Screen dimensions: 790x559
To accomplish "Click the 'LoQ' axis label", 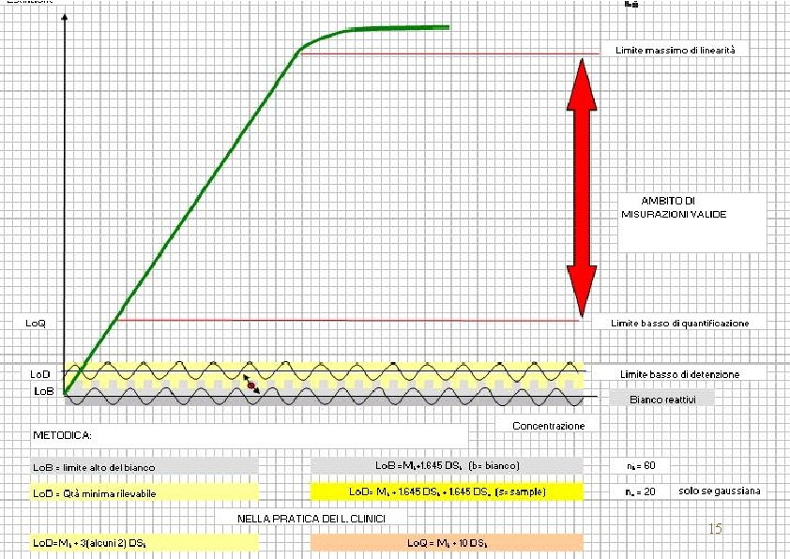I will pyautogui.click(x=36, y=324).
